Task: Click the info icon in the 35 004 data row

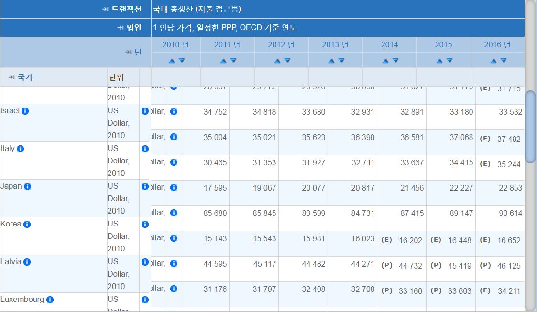Action: tap(174, 137)
